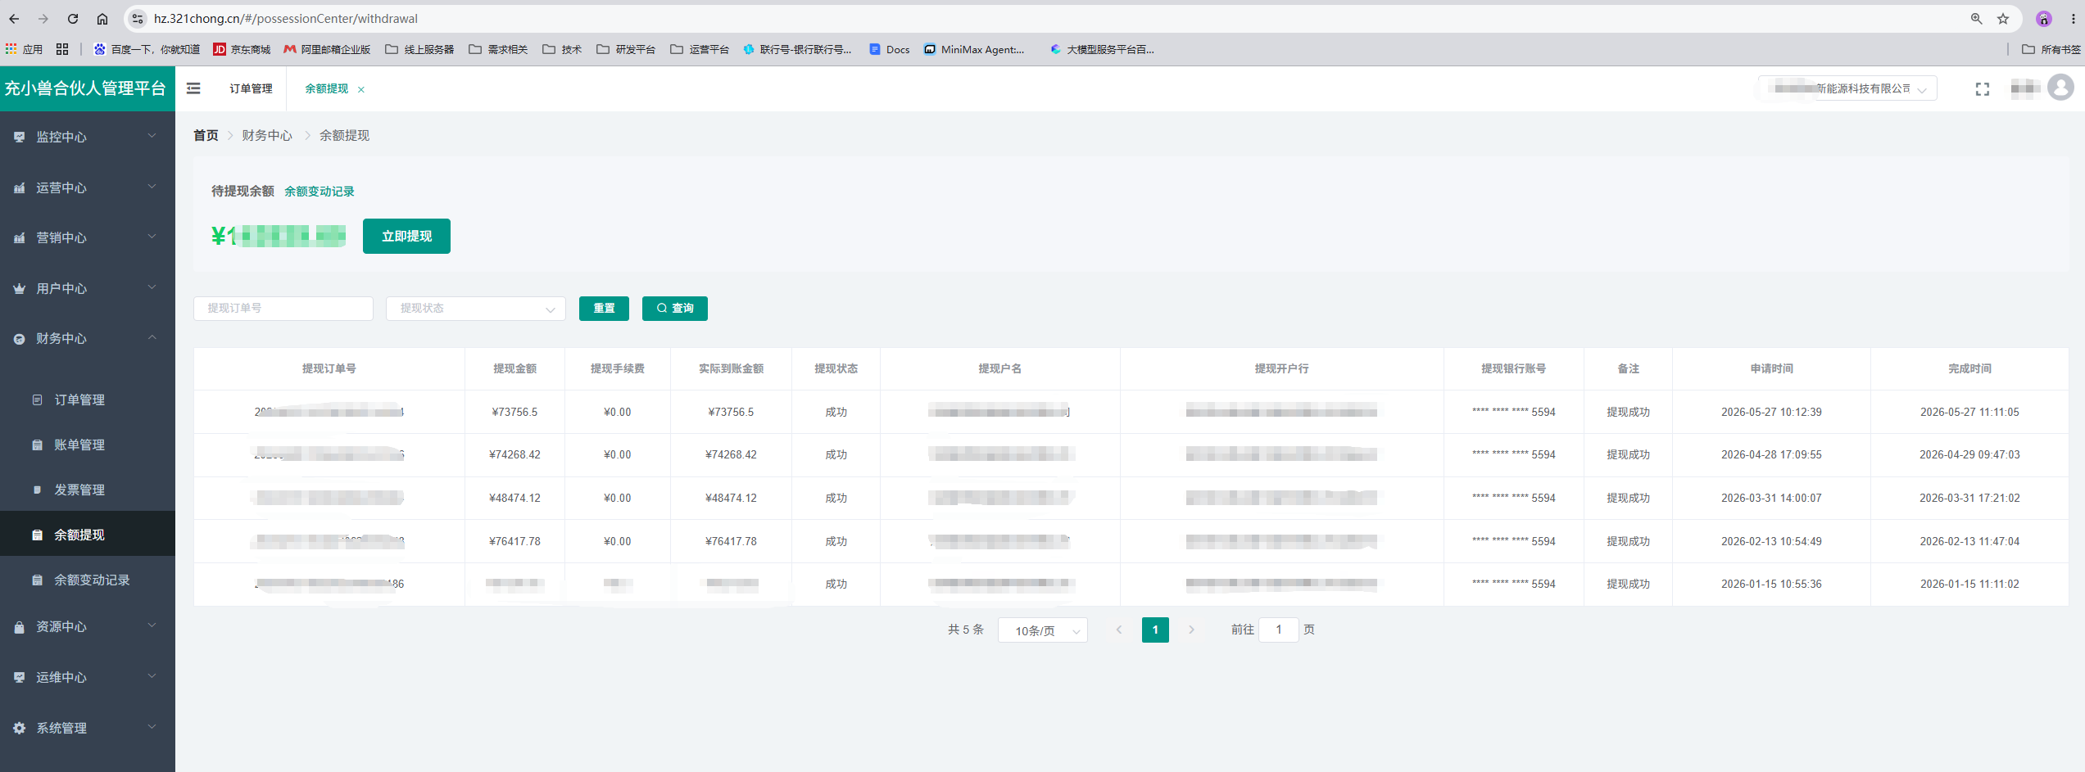The width and height of the screenshot is (2085, 772).
Task: Expand the 用户中心 sidebar menu
Action: pyautogui.click(x=88, y=288)
